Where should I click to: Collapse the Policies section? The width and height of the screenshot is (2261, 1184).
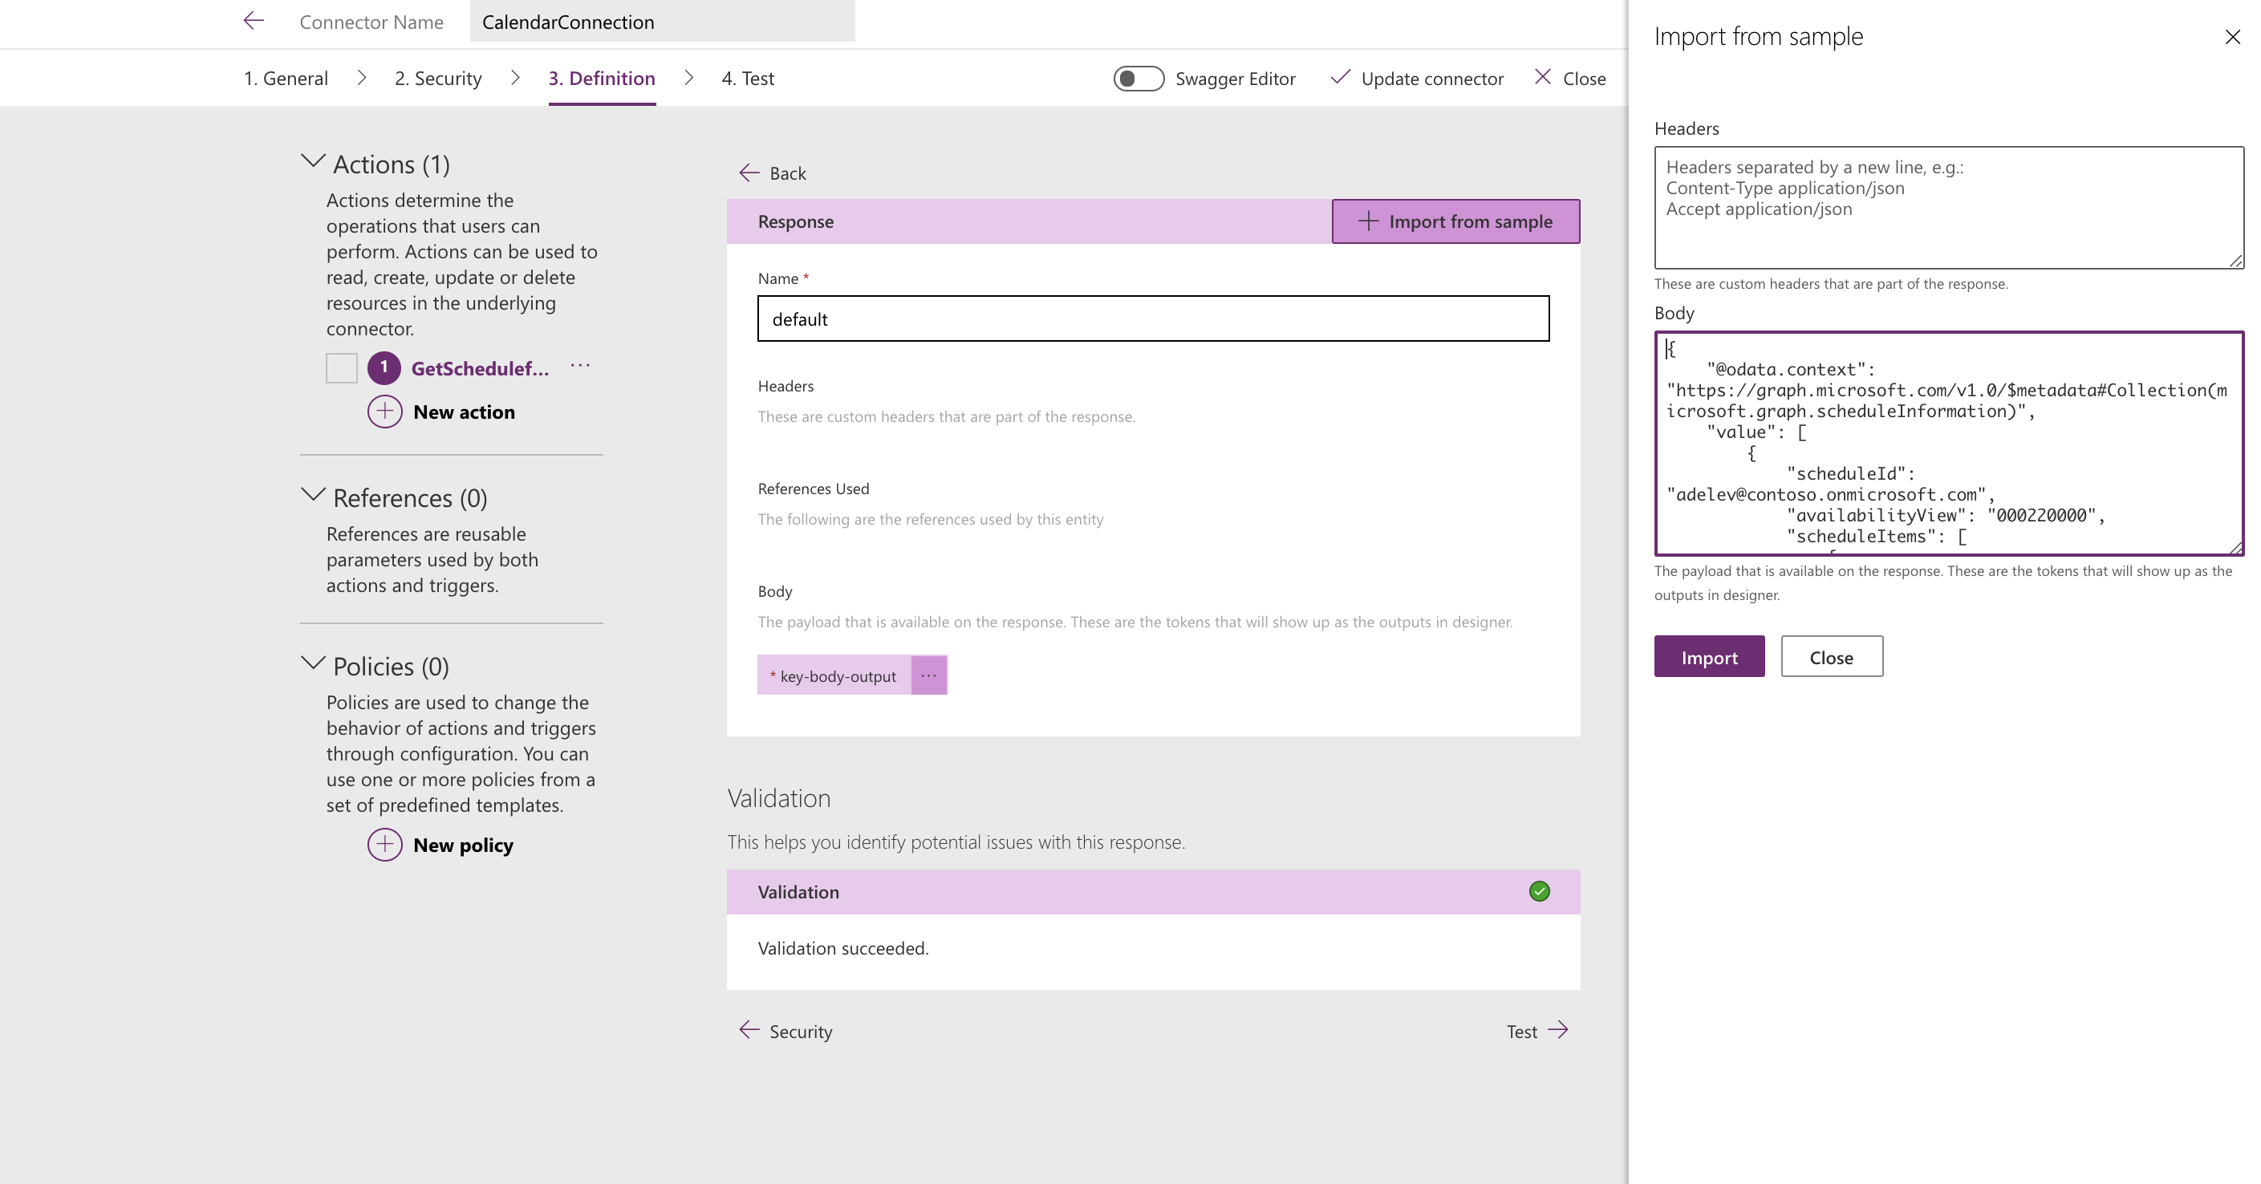pyautogui.click(x=312, y=663)
